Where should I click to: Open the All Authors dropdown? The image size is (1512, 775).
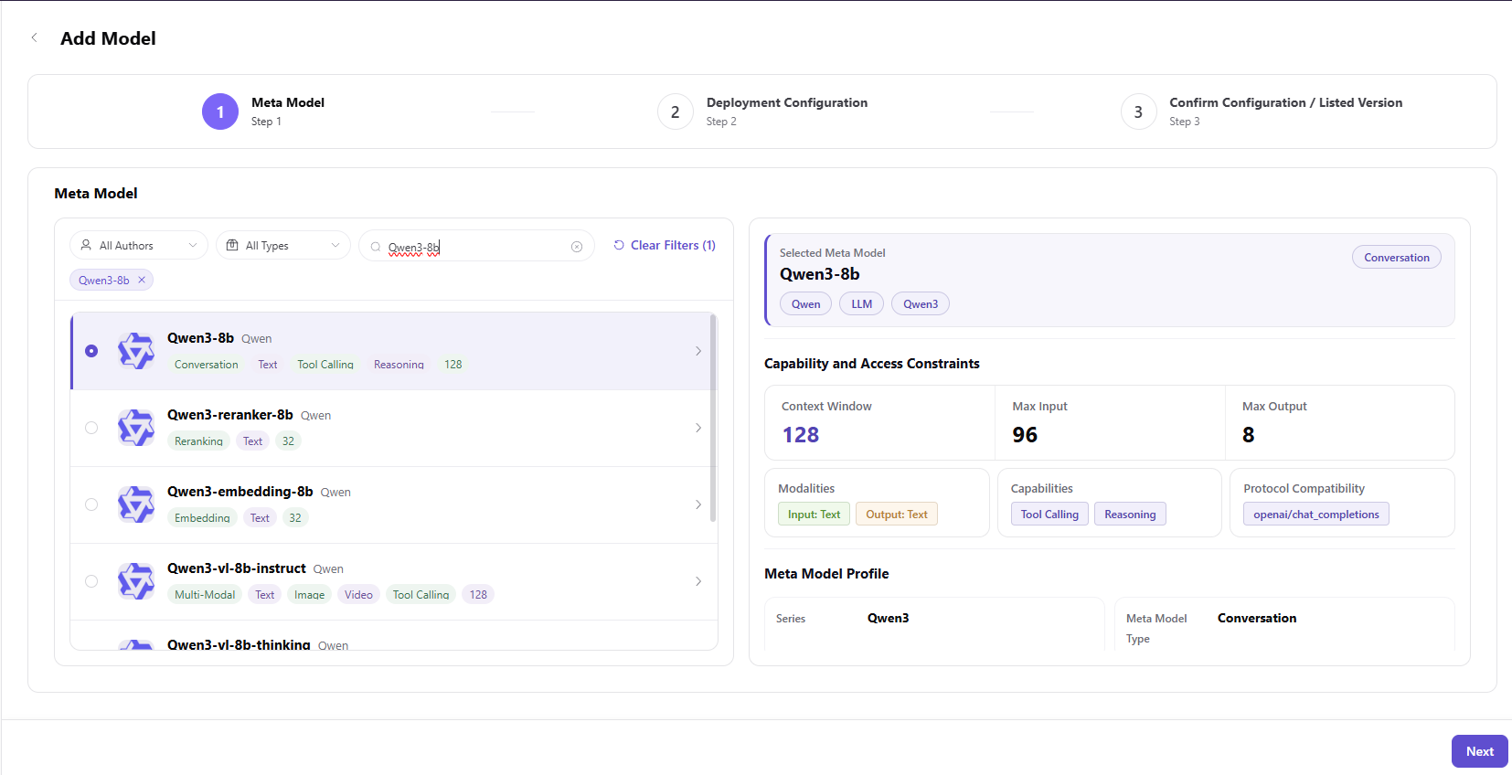(139, 245)
